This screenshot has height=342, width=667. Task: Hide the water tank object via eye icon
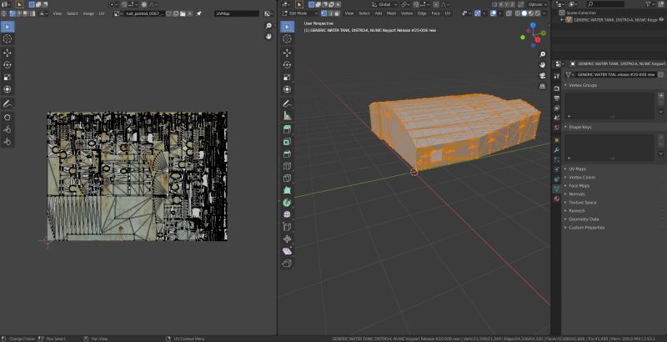660,19
